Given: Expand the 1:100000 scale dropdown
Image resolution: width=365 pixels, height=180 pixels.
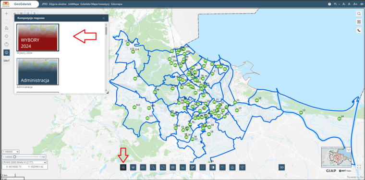Looking at the screenshot, I should [10, 152].
